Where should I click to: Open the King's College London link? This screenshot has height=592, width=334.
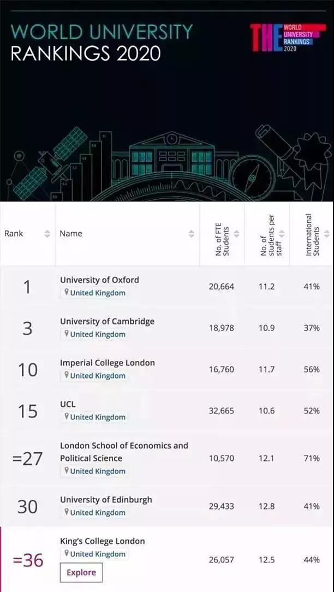102,541
